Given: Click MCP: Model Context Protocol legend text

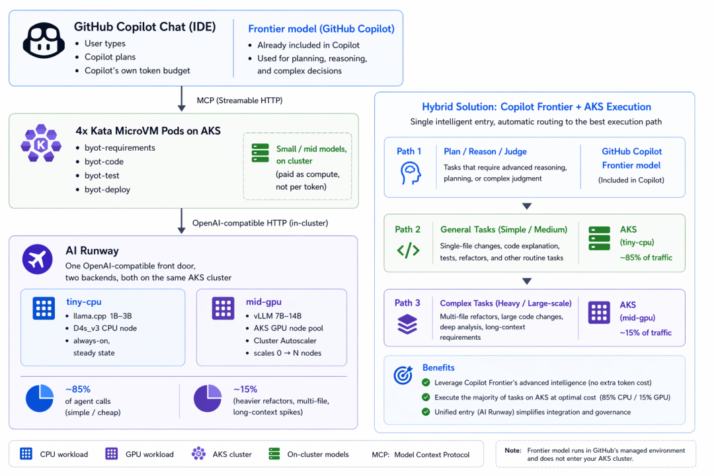Looking at the screenshot, I should (x=420, y=455).
